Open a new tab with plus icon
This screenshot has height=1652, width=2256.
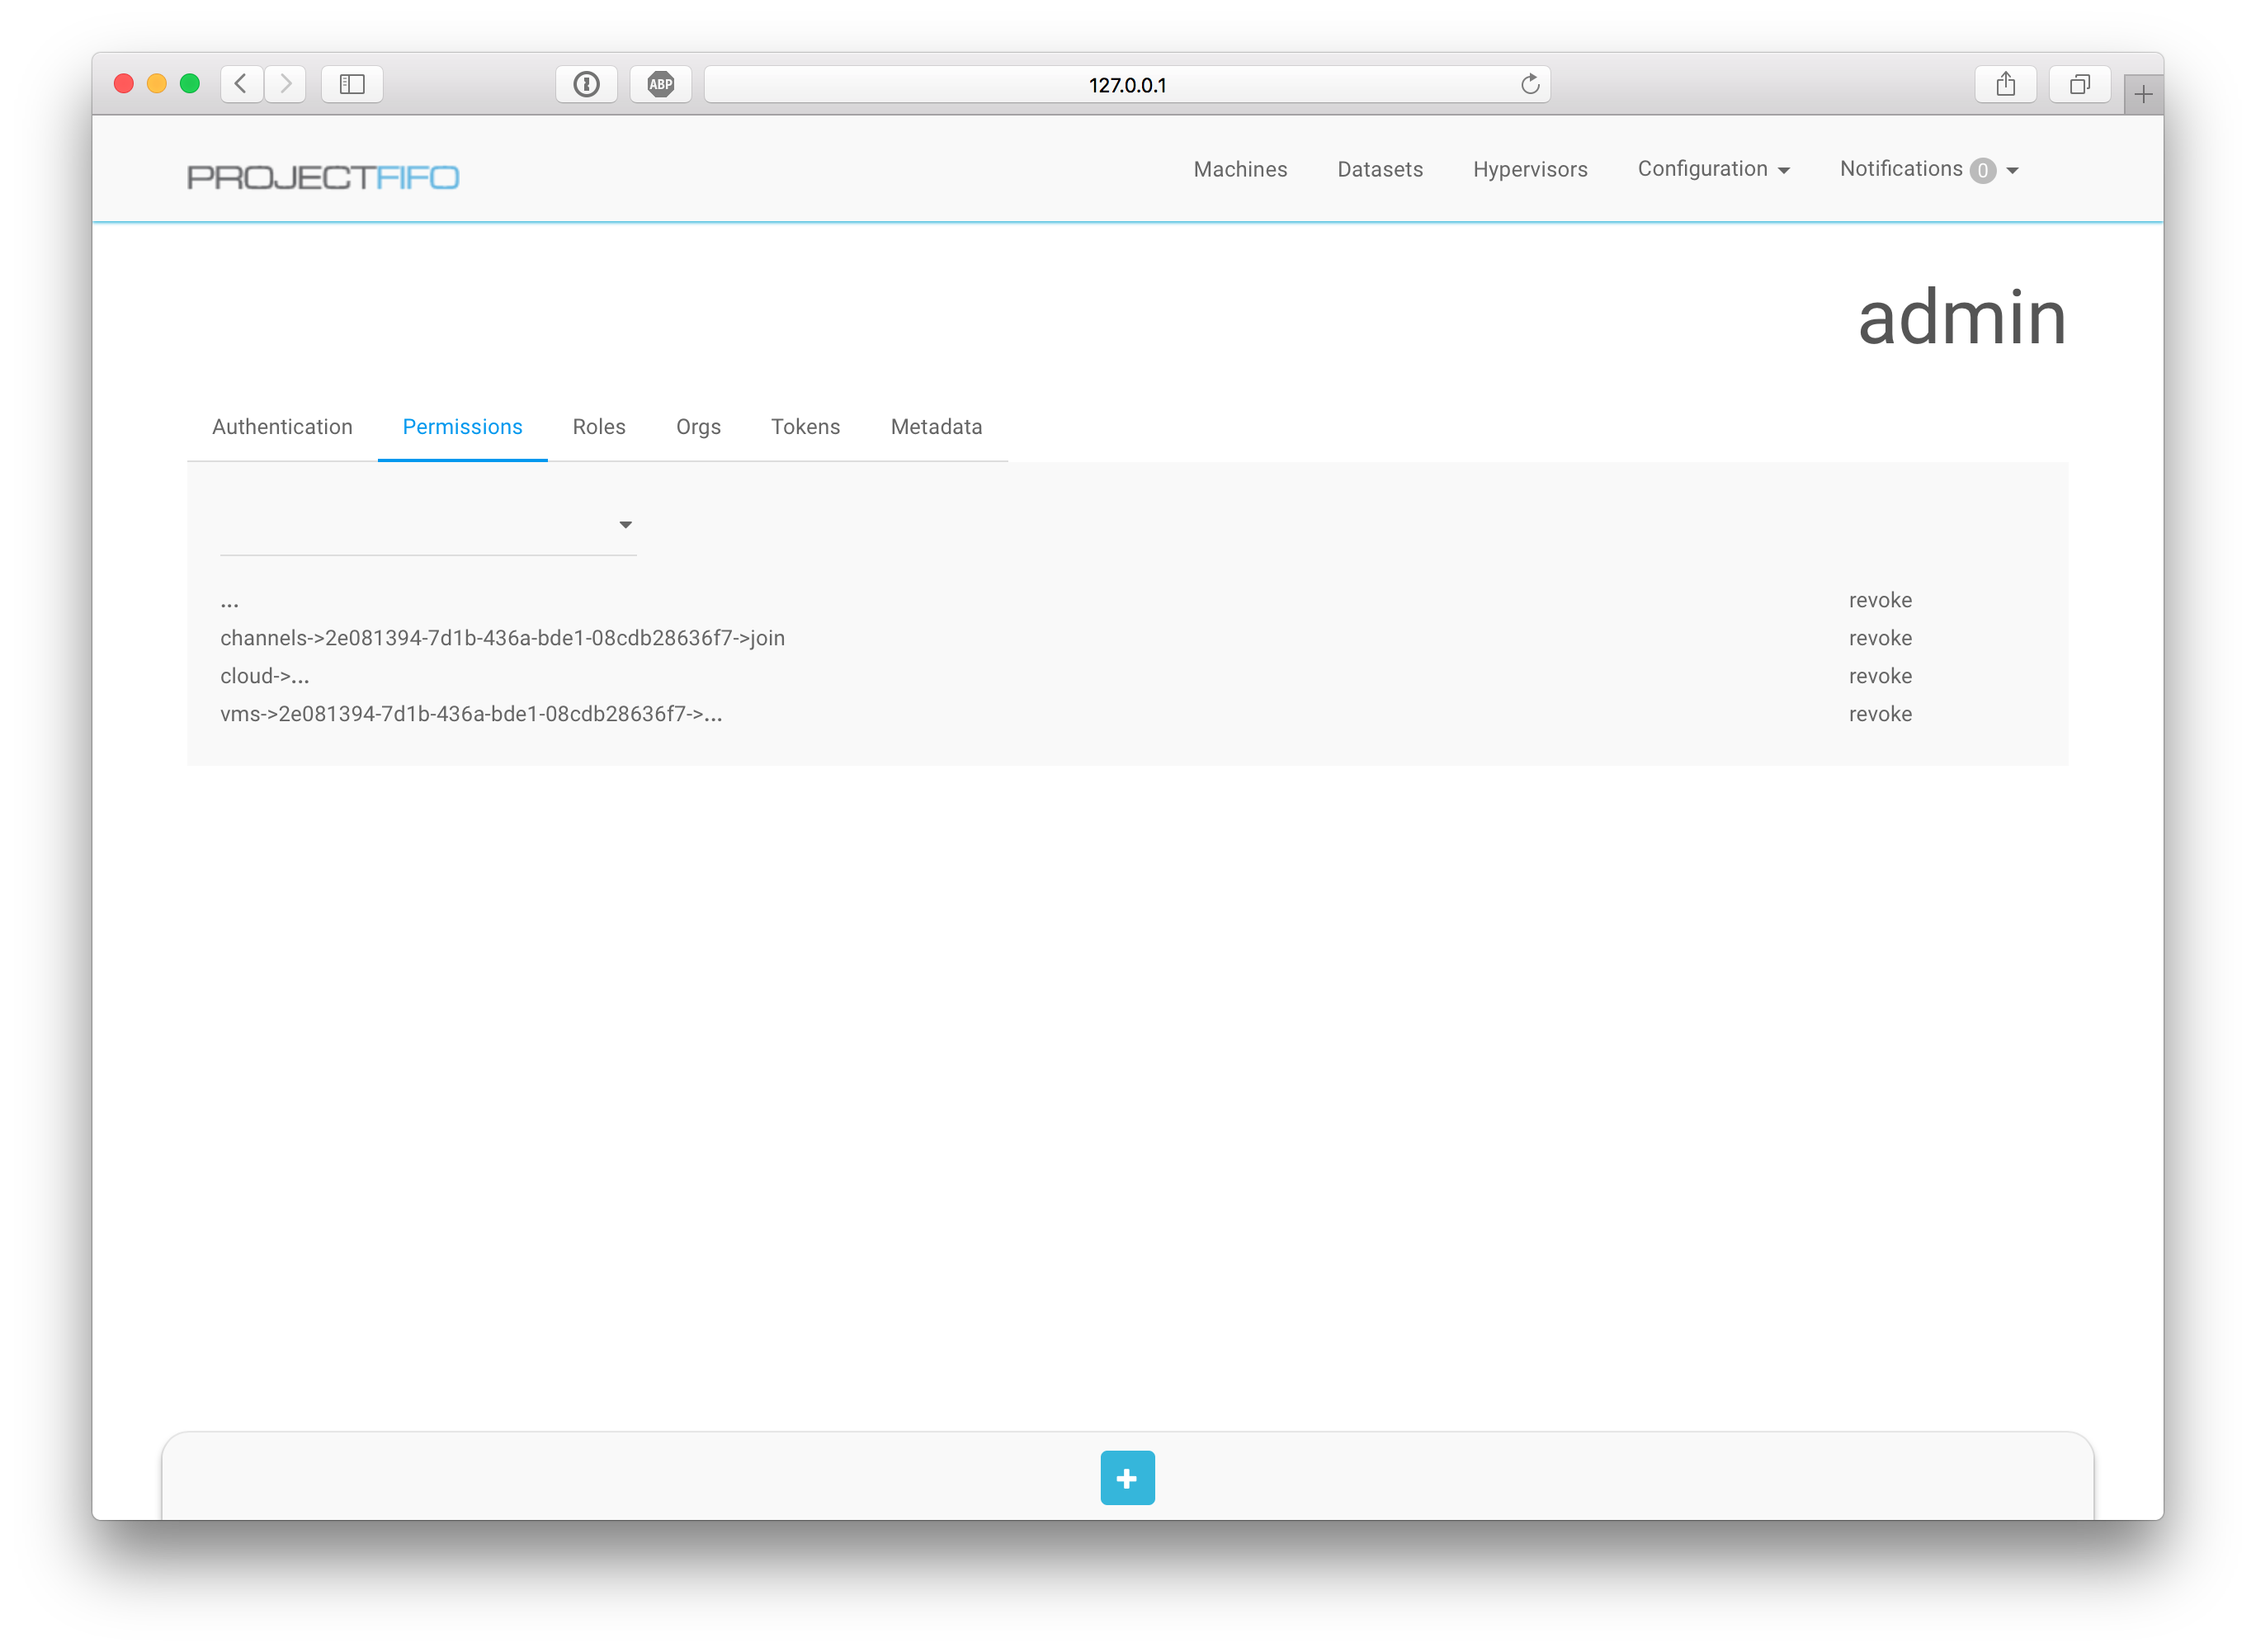click(2142, 95)
